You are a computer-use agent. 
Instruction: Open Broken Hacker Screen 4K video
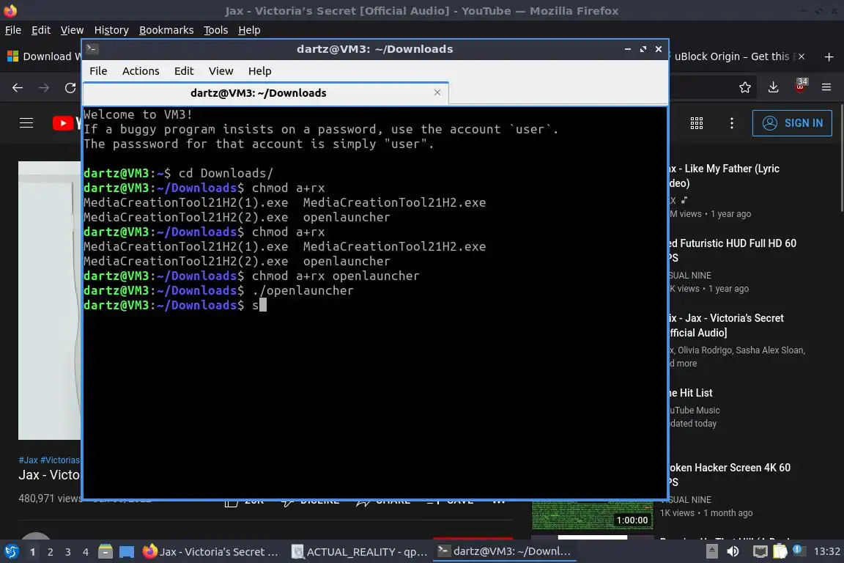click(x=730, y=474)
